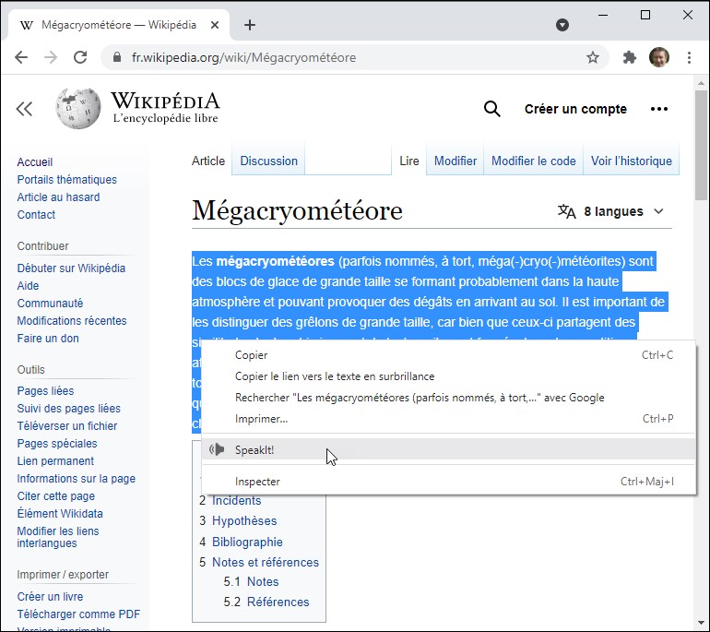
Task: Open the Voir l'historique tab
Action: (x=631, y=161)
